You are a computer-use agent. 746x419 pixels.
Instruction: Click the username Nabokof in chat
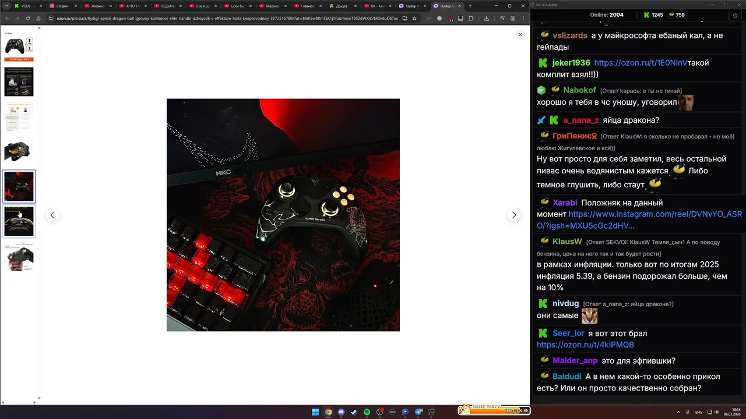(x=579, y=90)
